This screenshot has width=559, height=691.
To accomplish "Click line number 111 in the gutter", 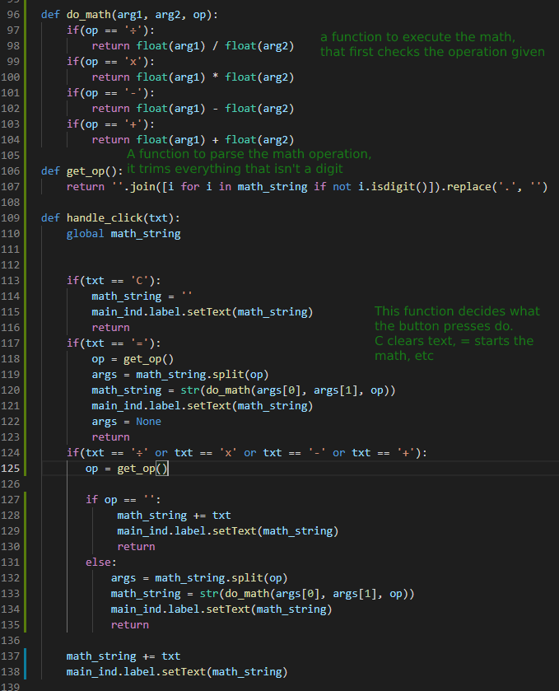I will [10, 250].
